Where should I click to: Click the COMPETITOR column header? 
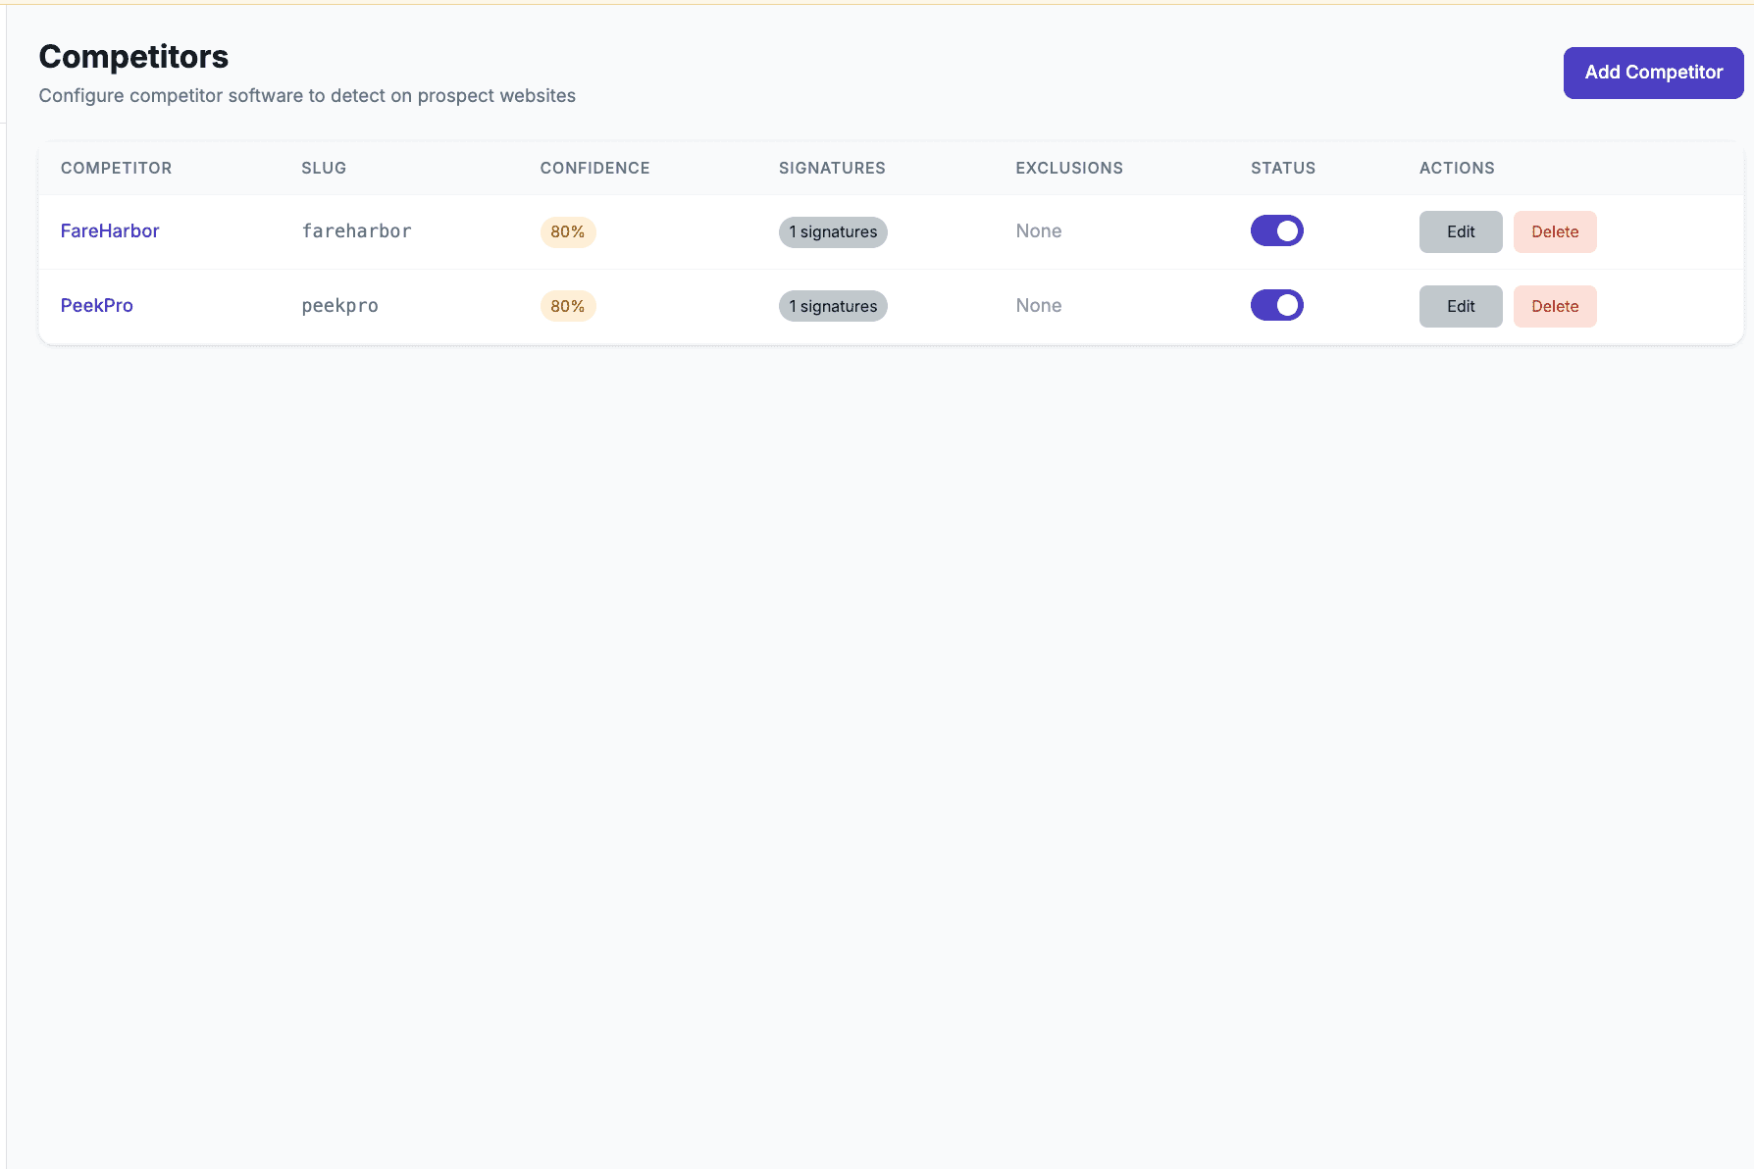click(x=116, y=168)
